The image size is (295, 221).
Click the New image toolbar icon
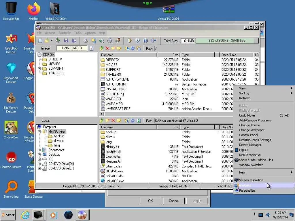(x=40, y=41)
